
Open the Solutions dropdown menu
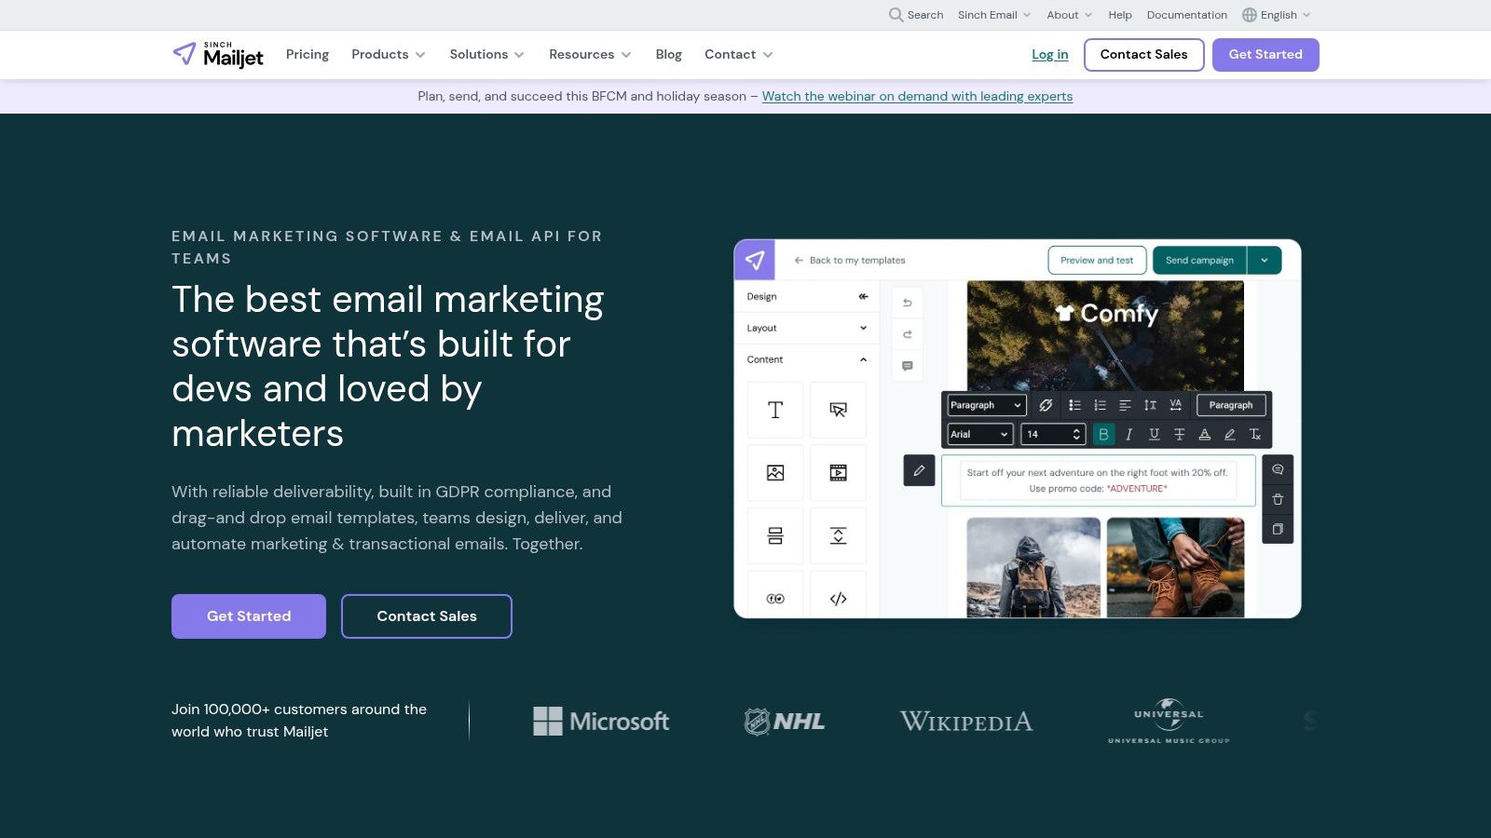pyautogui.click(x=486, y=55)
